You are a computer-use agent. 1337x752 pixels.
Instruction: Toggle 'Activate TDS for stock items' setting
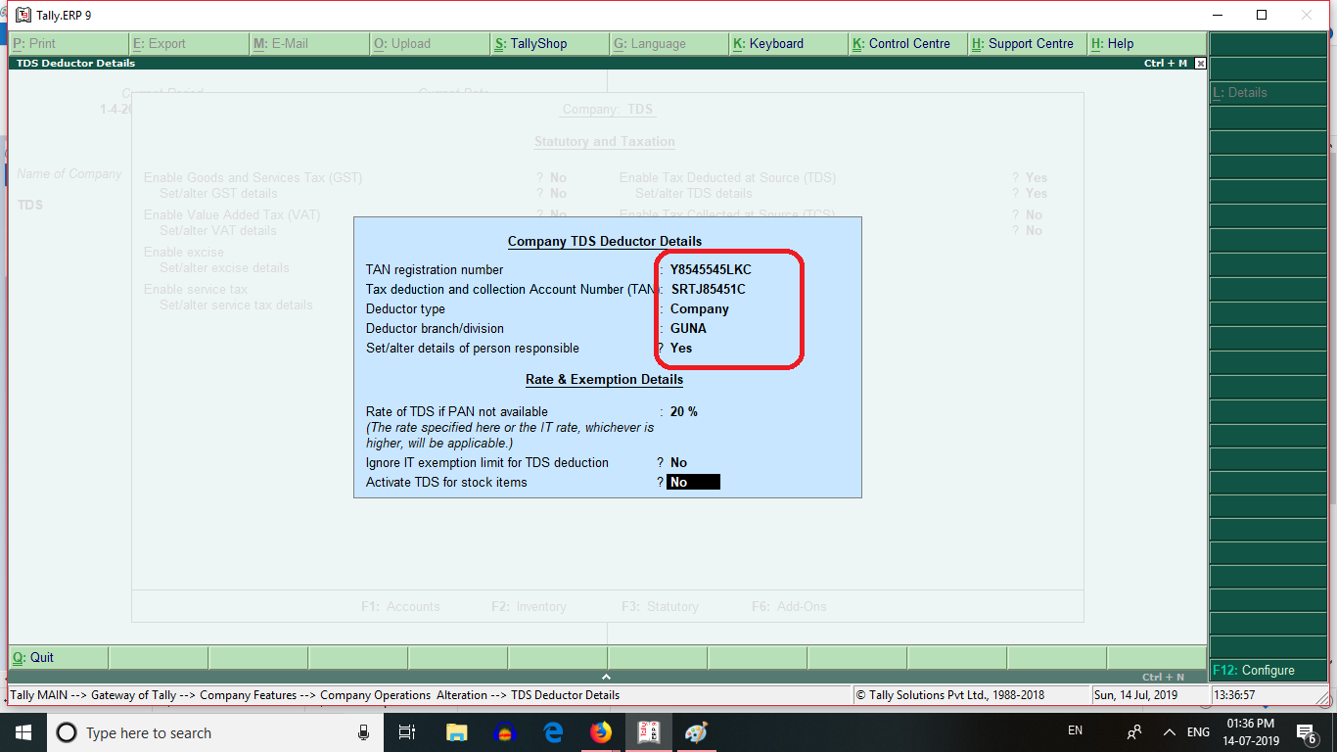(693, 481)
